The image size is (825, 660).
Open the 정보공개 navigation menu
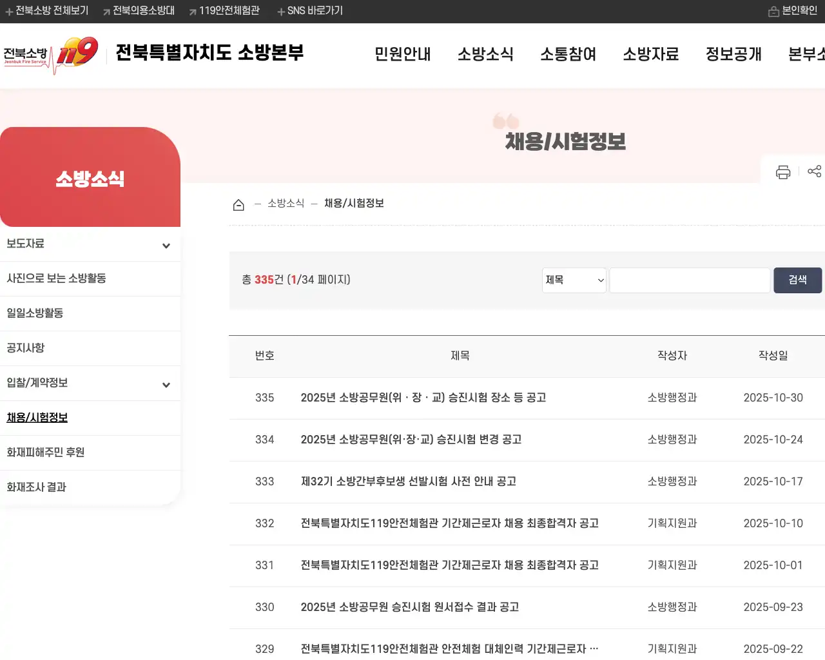pos(733,55)
